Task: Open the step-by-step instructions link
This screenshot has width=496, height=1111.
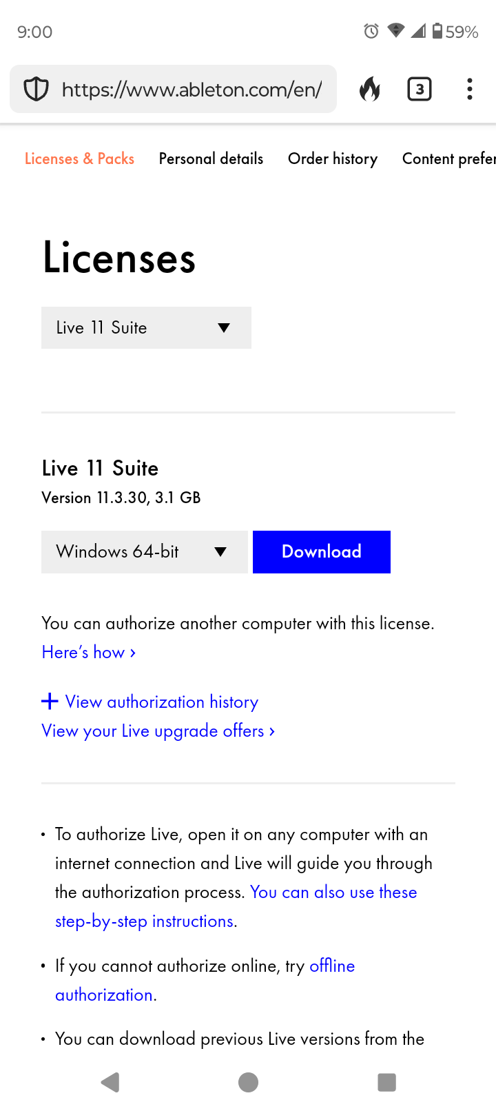Action: click(236, 906)
